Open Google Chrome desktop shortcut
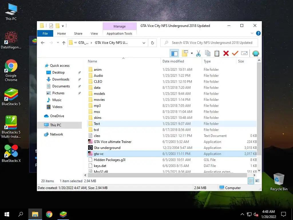The width and height of the screenshot is (293, 220). (x=11, y=70)
